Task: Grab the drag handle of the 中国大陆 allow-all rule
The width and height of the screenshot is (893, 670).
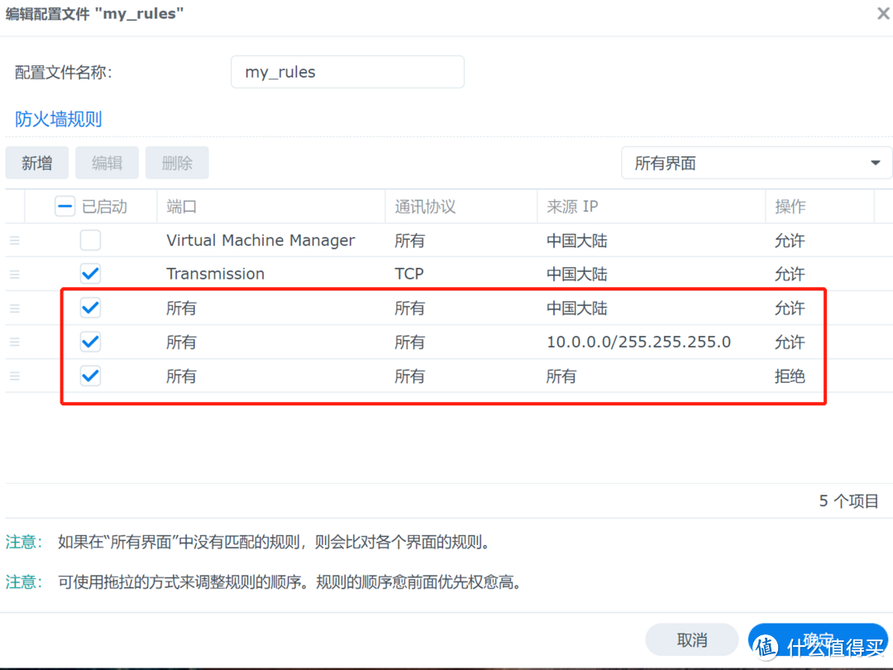Action: coord(15,308)
